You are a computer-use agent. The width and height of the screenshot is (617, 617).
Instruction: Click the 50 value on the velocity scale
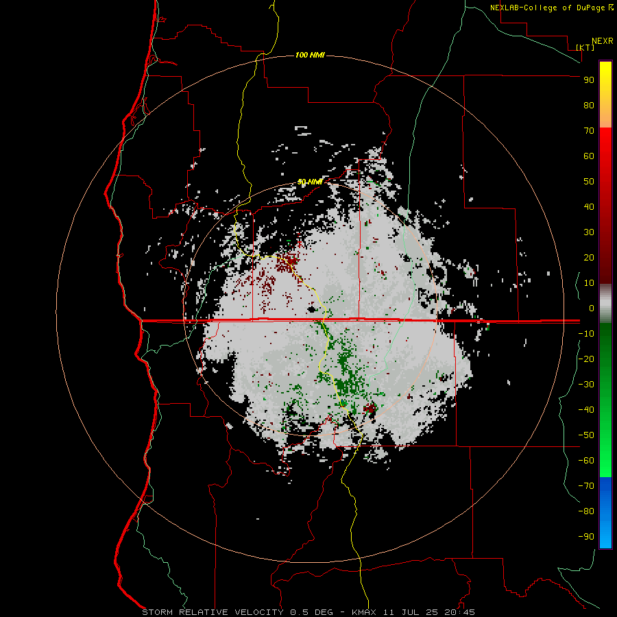[589, 182]
